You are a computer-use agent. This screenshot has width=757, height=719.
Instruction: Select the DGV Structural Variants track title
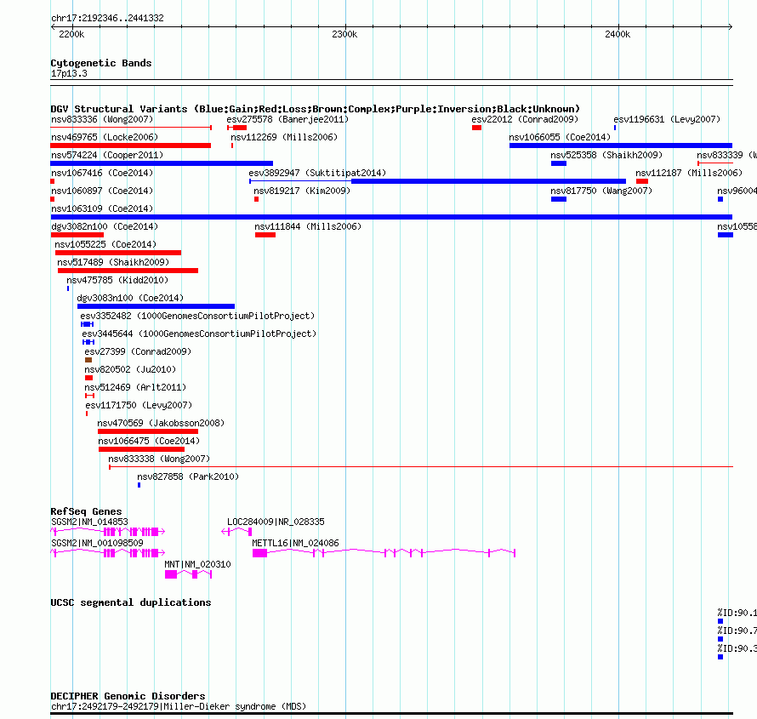pos(316,109)
